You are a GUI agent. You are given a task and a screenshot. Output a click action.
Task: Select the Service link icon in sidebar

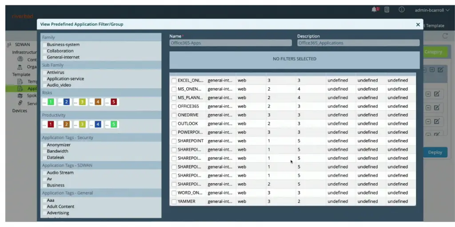(x=20, y=103)
